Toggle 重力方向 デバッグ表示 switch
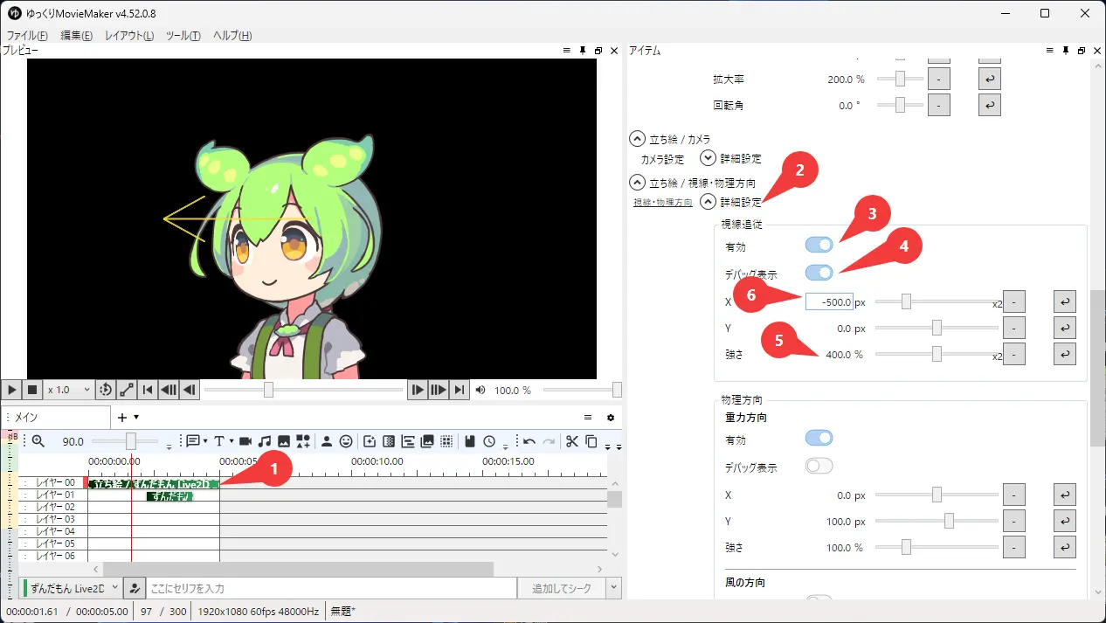Viewport: 1106px width, 623px height. [819, 466]
